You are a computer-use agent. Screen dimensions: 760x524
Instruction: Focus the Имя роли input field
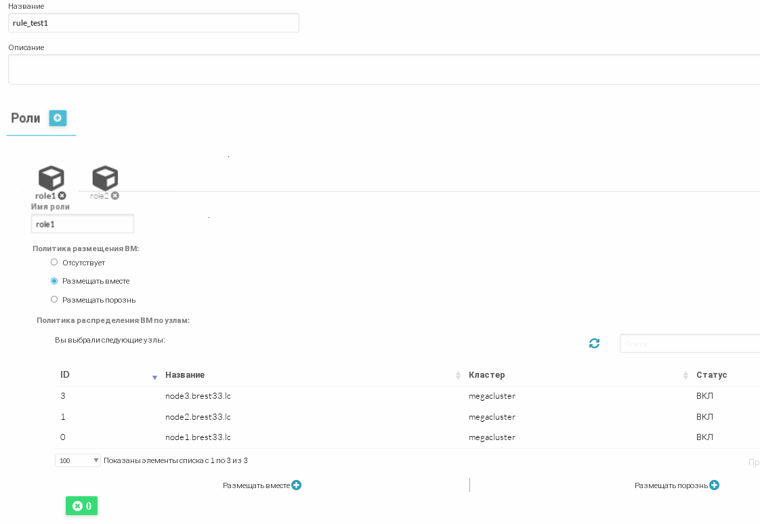(82, 224)
